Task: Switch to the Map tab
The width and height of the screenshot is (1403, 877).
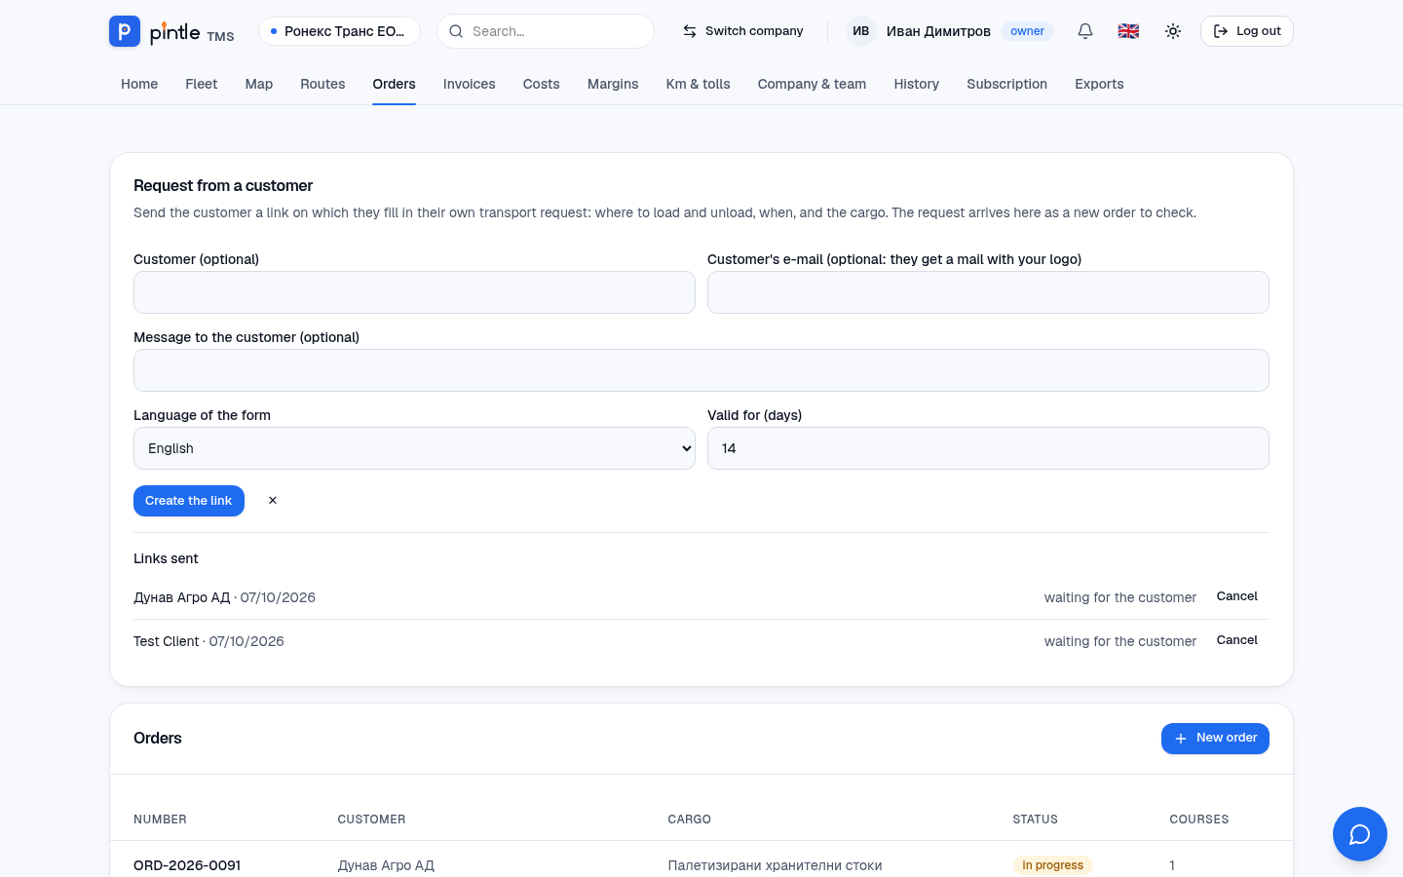Action: [x=259, y=84]
